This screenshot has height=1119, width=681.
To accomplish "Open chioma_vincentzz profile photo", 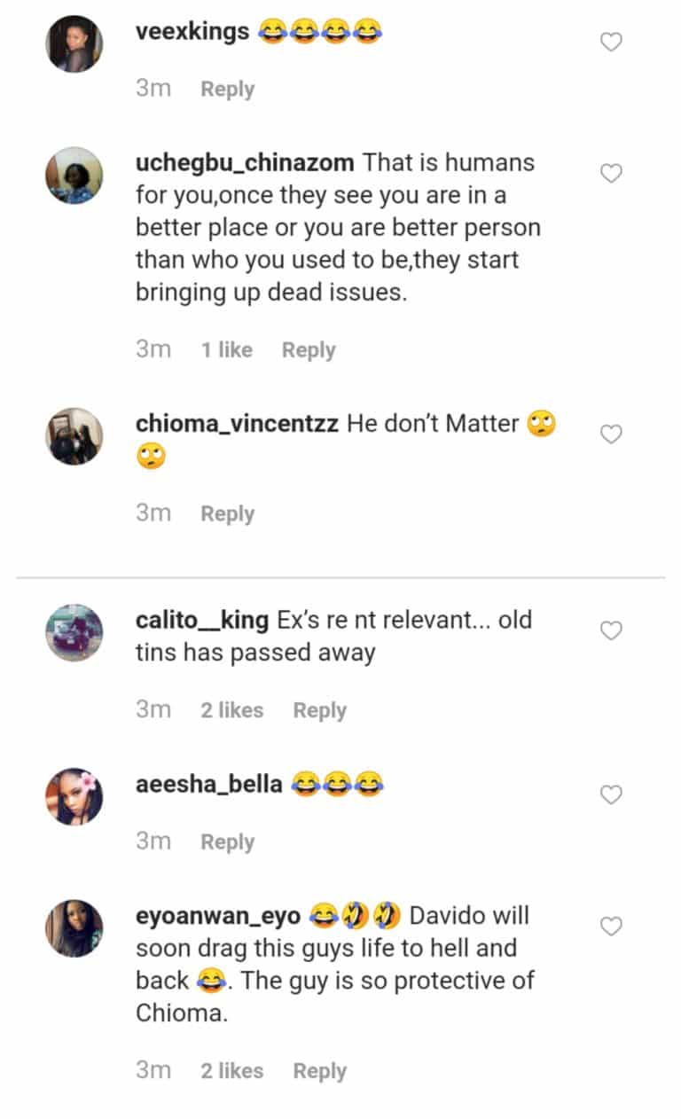I will (74, 435).
